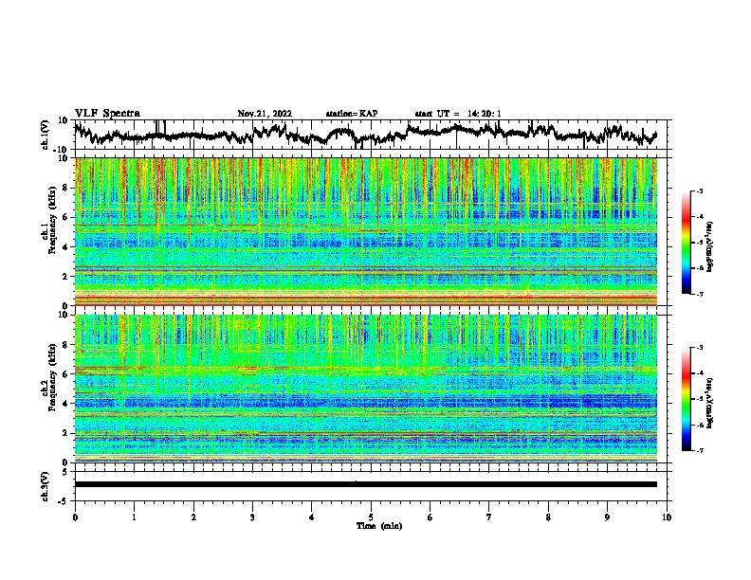The height and width of the screenshot is (580, 751).
Task: Click the black ch.3 signal bar
Action: [x=366, y=484]
